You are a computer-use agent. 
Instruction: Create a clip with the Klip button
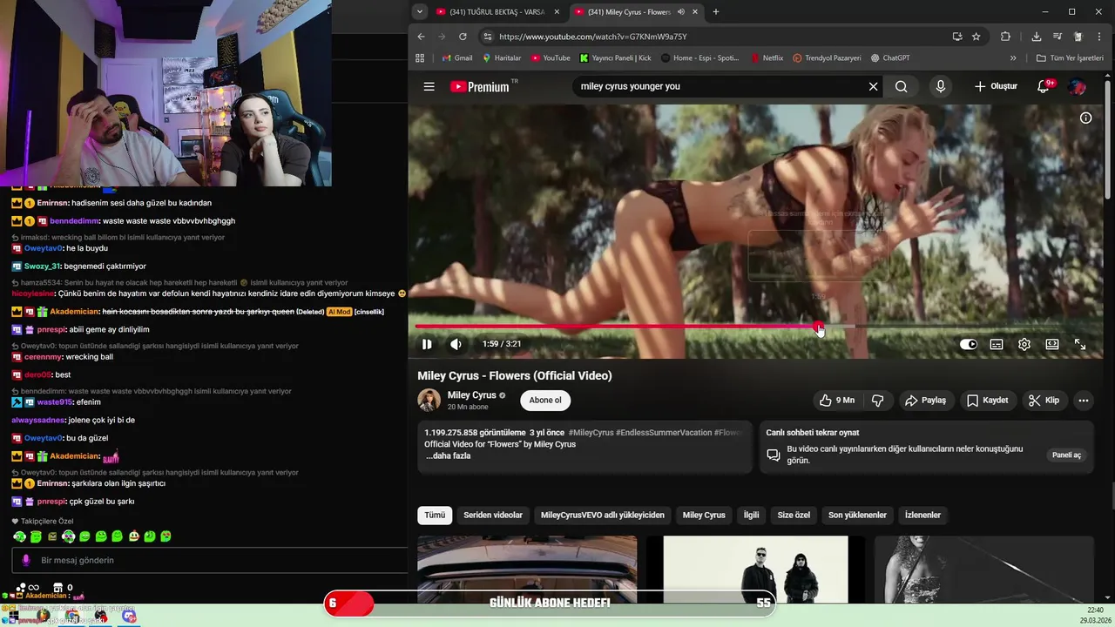[x=1044, y=401]
